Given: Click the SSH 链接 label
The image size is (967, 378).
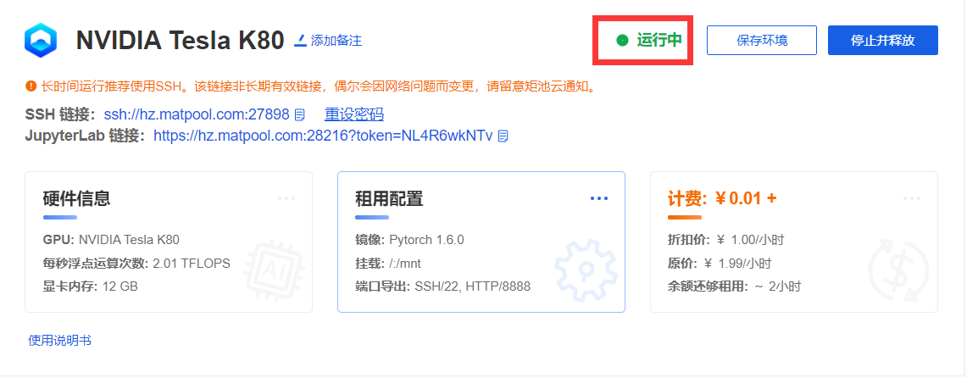Looking at the screenshot, I should (60, 114).
